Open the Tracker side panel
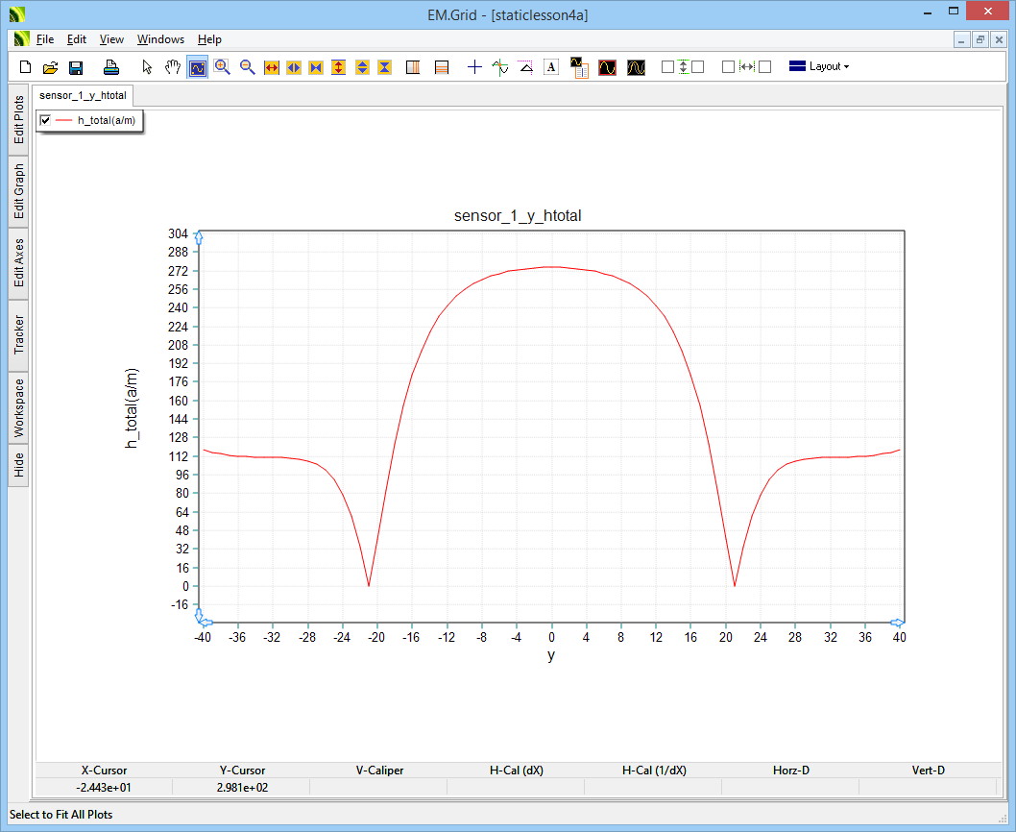Viewport: 1016px width, 832px height. [19, 334]
